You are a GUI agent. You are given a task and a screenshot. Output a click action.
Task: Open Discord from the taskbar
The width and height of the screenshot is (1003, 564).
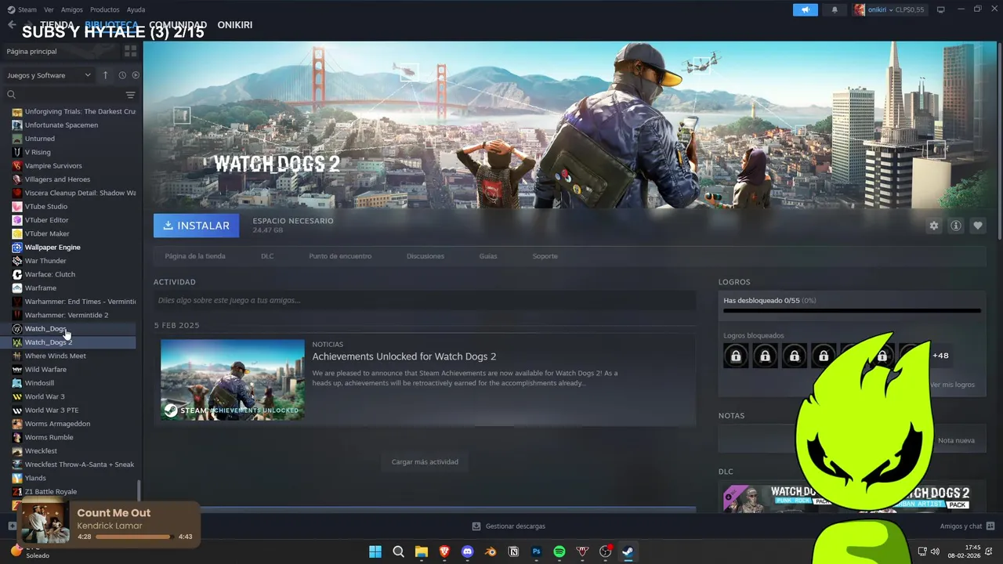point(468,551)
